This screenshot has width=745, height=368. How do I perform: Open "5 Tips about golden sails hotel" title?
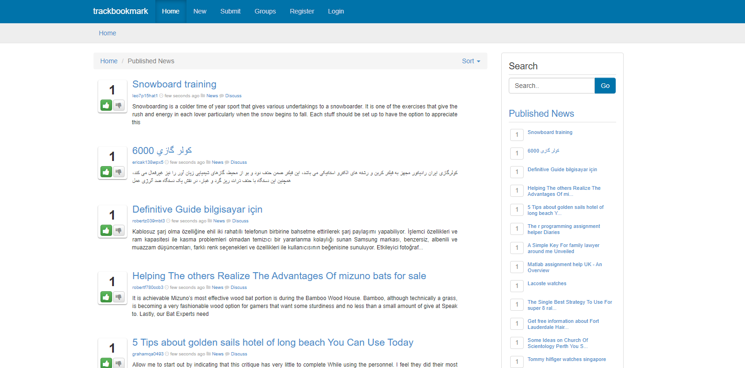pos(273,342)
